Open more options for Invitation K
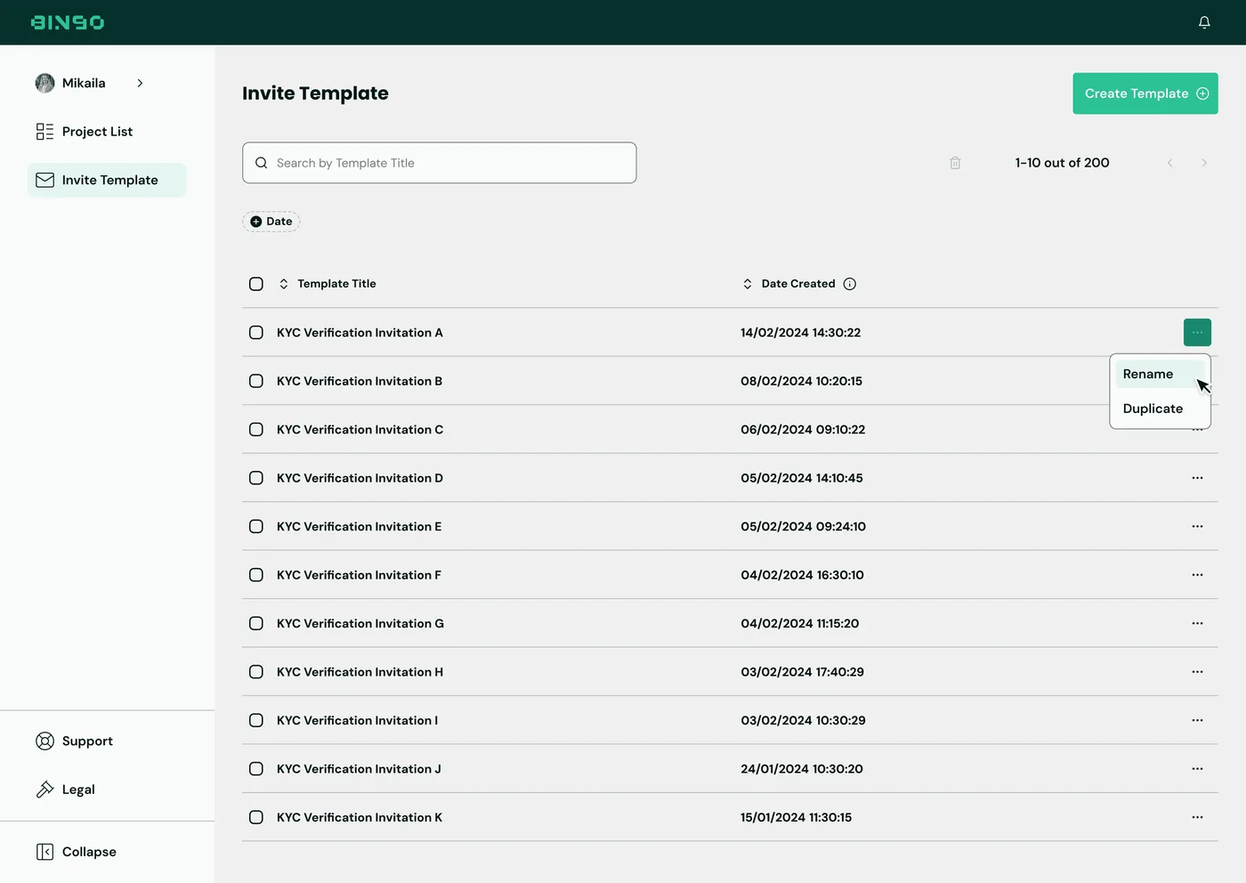Viewport: 1246px width, 883px height. click(1197, 817)
